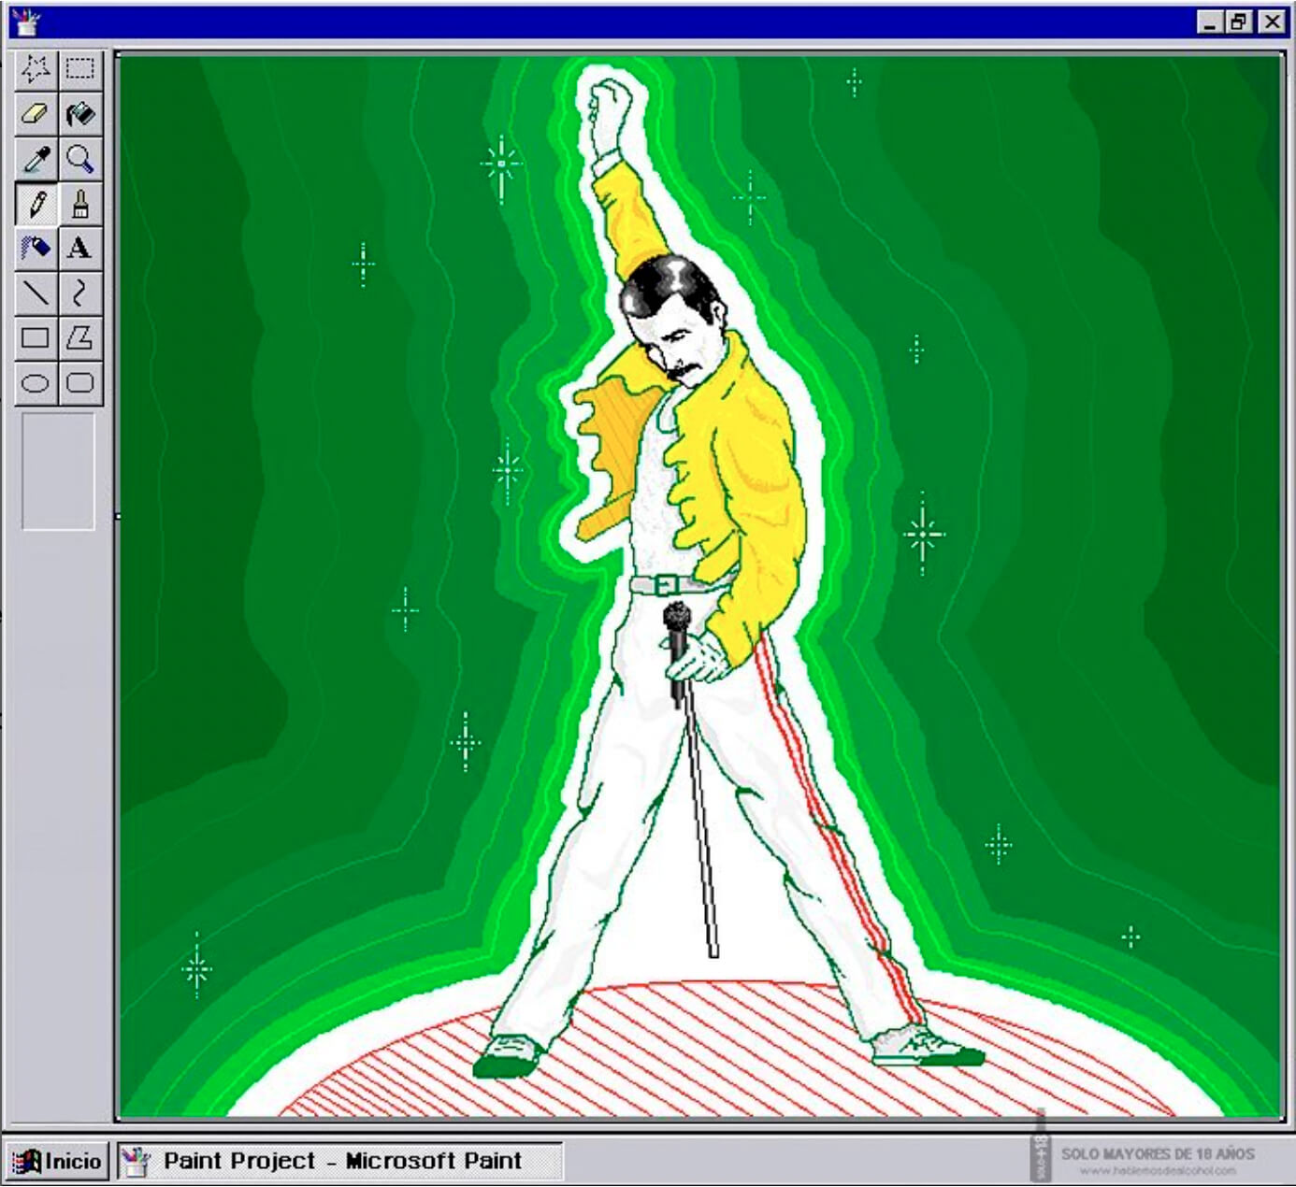Image resolution: width=1296 pixels, height=1187 pixels.
Task: Select the Rounded Rectangle tool
Action: coord(80,383)
